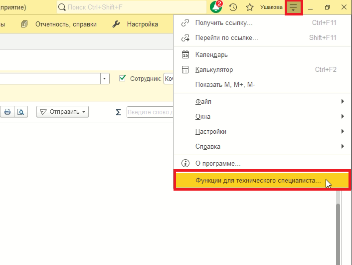Select Перейти по ссылке menu item

262,38
